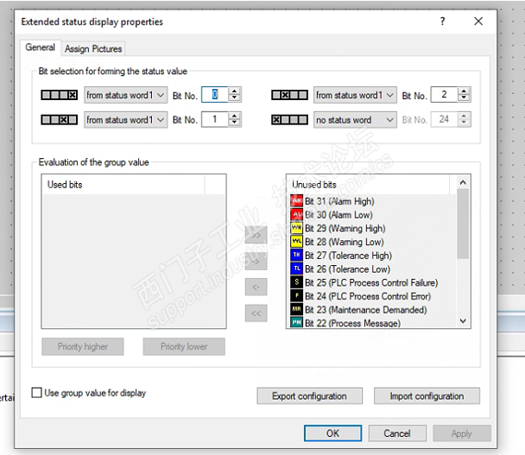Open the 'no status word' dropdown
Image resolution: width=525 pixels, height=455 pixels.
click(355, 120)
